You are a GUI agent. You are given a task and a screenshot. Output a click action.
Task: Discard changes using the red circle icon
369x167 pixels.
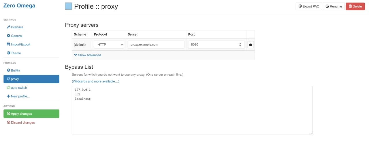(8, 122)
